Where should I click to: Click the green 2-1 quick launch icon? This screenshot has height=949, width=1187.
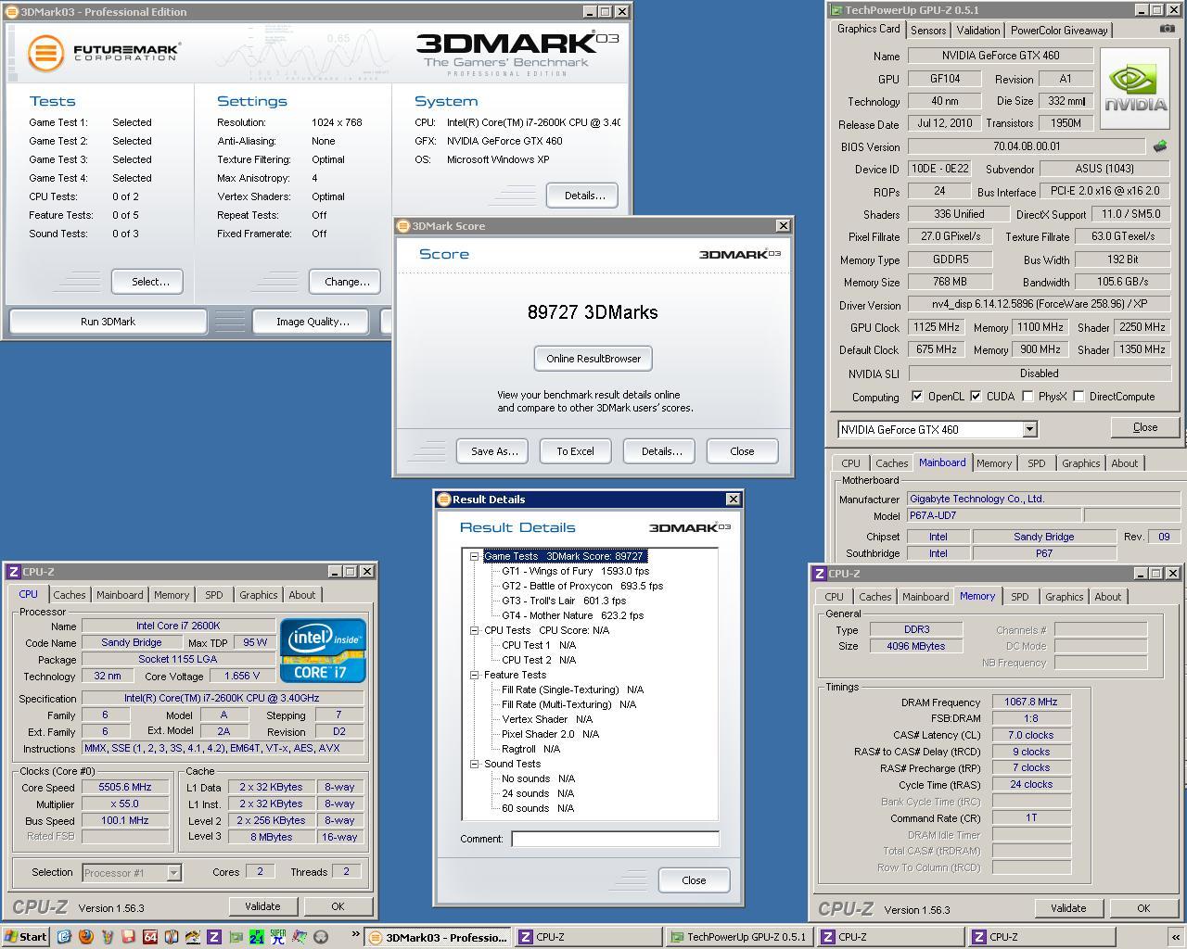(x=257, y=937)
